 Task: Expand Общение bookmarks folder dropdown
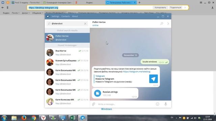(37, 13)
